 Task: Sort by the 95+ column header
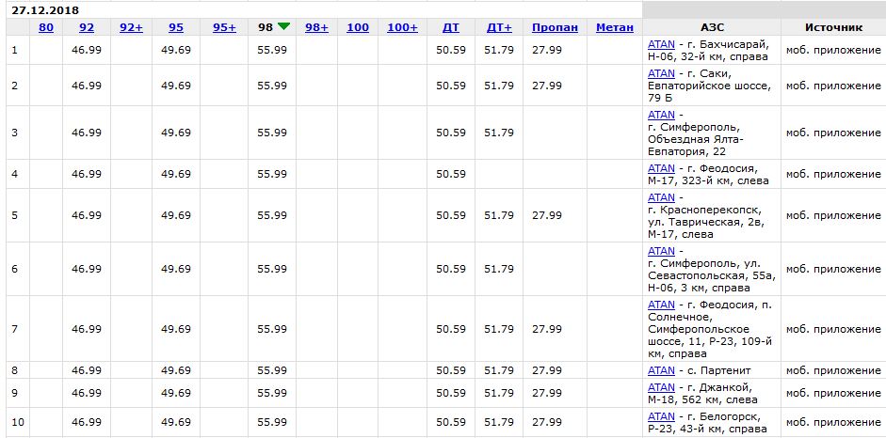tap(224, 27)
